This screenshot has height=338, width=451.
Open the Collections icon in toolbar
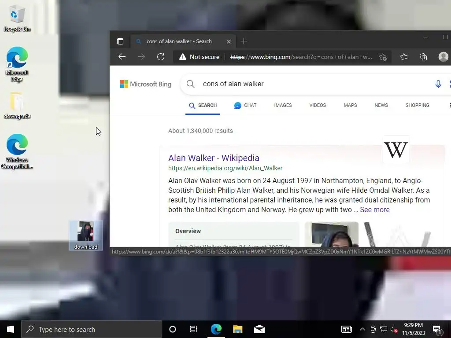point(423,57)
